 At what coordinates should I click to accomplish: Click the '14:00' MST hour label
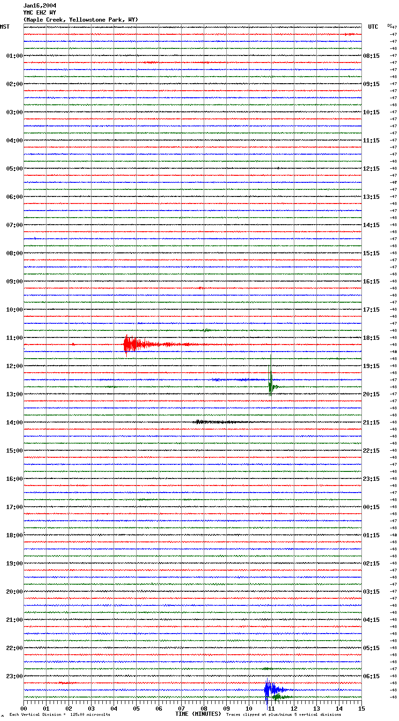pos(14,423)
